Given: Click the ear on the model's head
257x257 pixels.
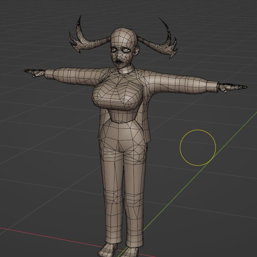Looking at the screenshot, I should click(138, 51).
